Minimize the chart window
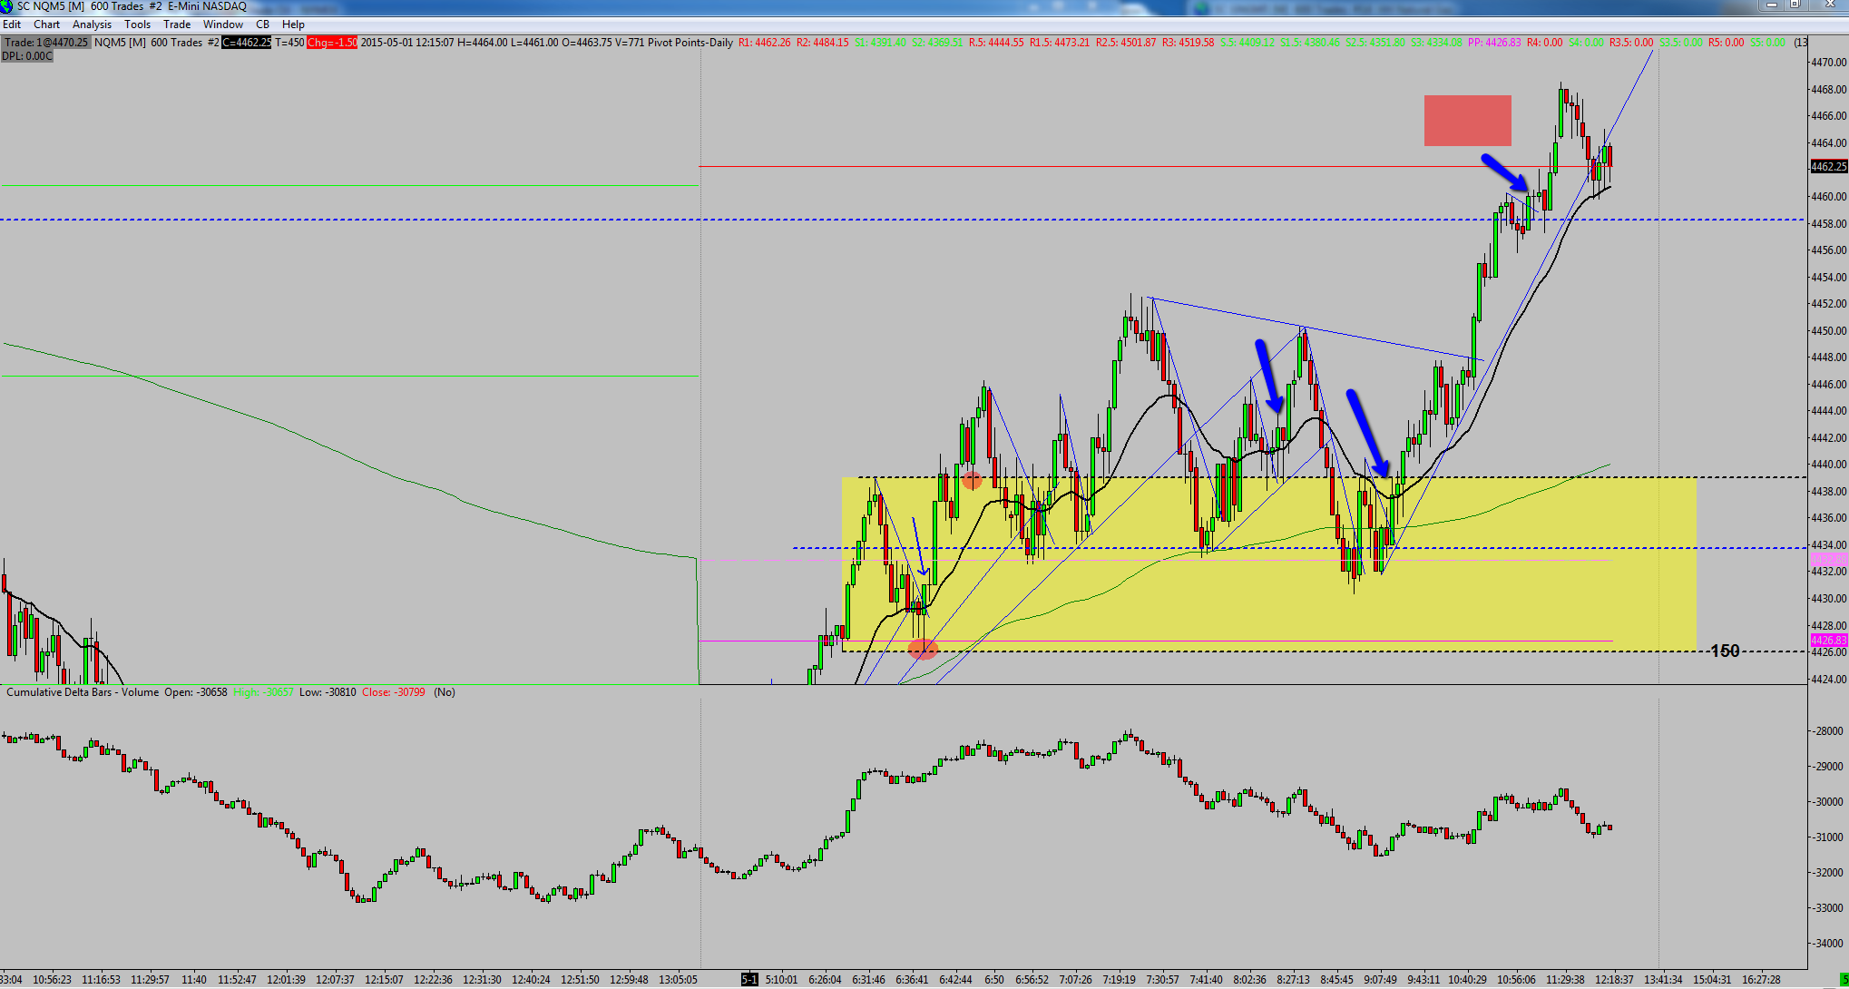The image size is (1849, 989). coord(1770,5)
